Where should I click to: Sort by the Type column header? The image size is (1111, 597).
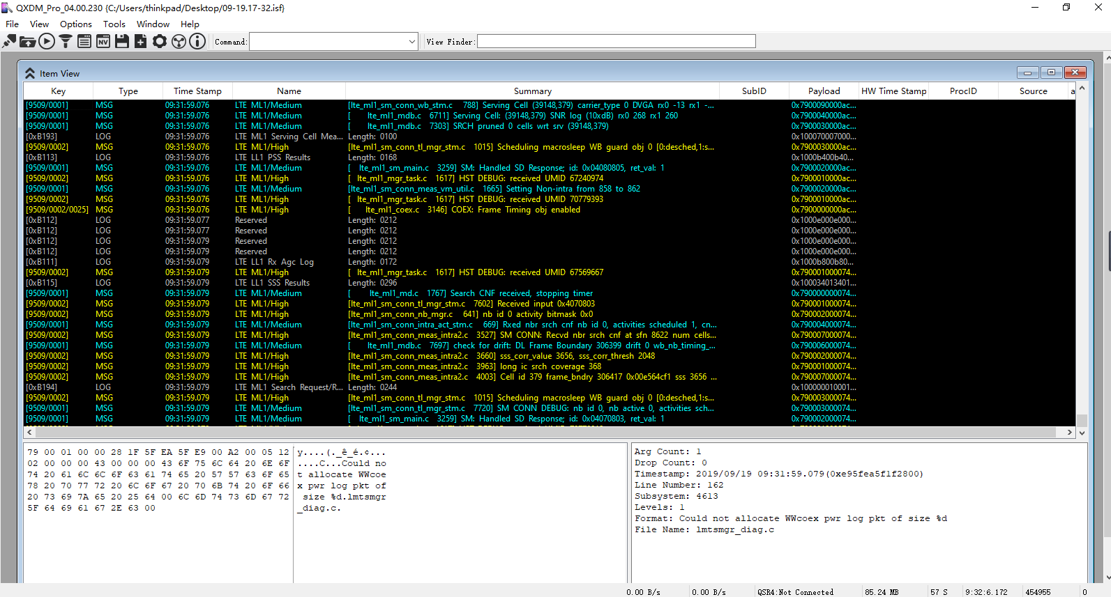tap(128, 91)
